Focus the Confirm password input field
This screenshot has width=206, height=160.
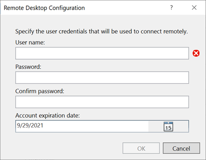(102, 102)
